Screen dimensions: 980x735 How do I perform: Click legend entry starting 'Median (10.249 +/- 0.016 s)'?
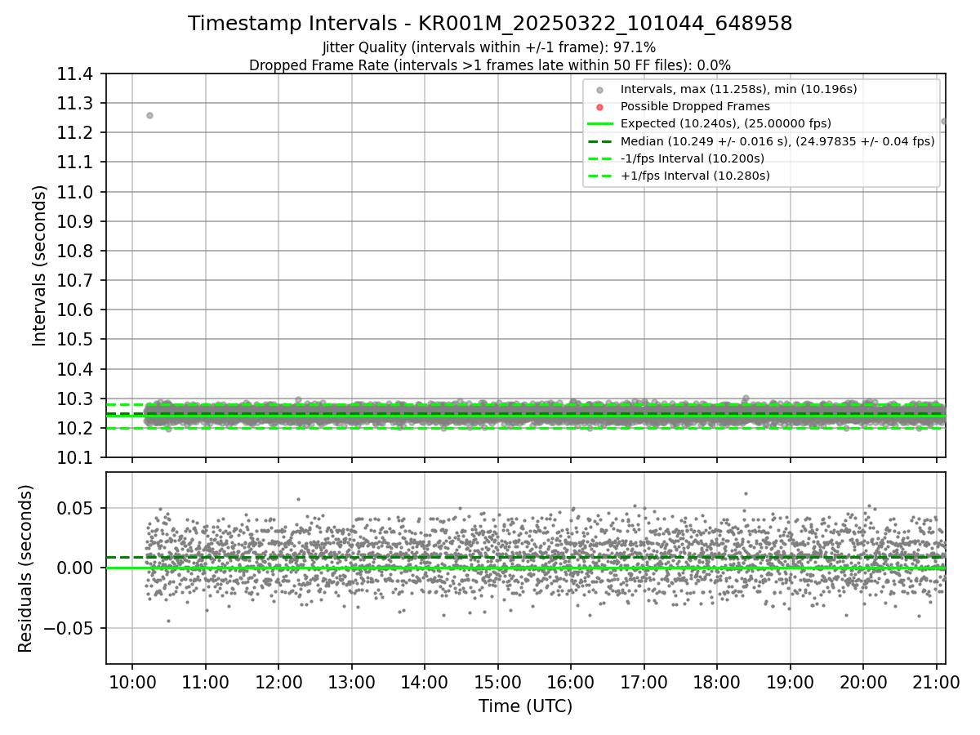click(x=777, y=140)
